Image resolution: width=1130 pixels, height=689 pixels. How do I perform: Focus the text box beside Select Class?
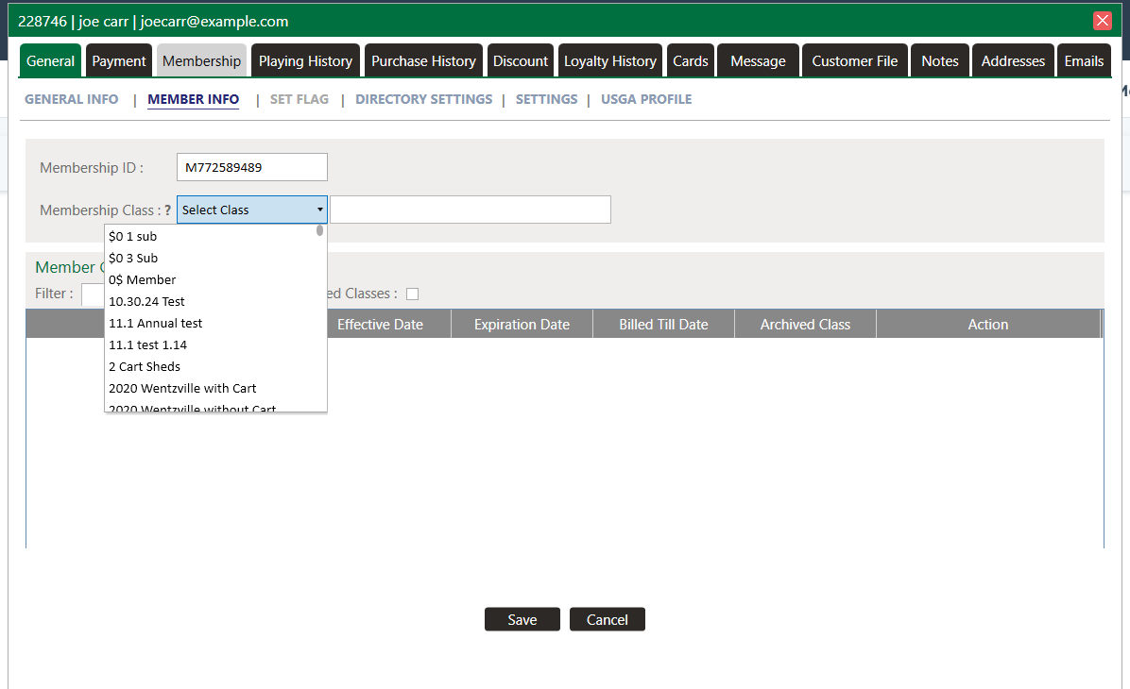(x=470, y=210)
